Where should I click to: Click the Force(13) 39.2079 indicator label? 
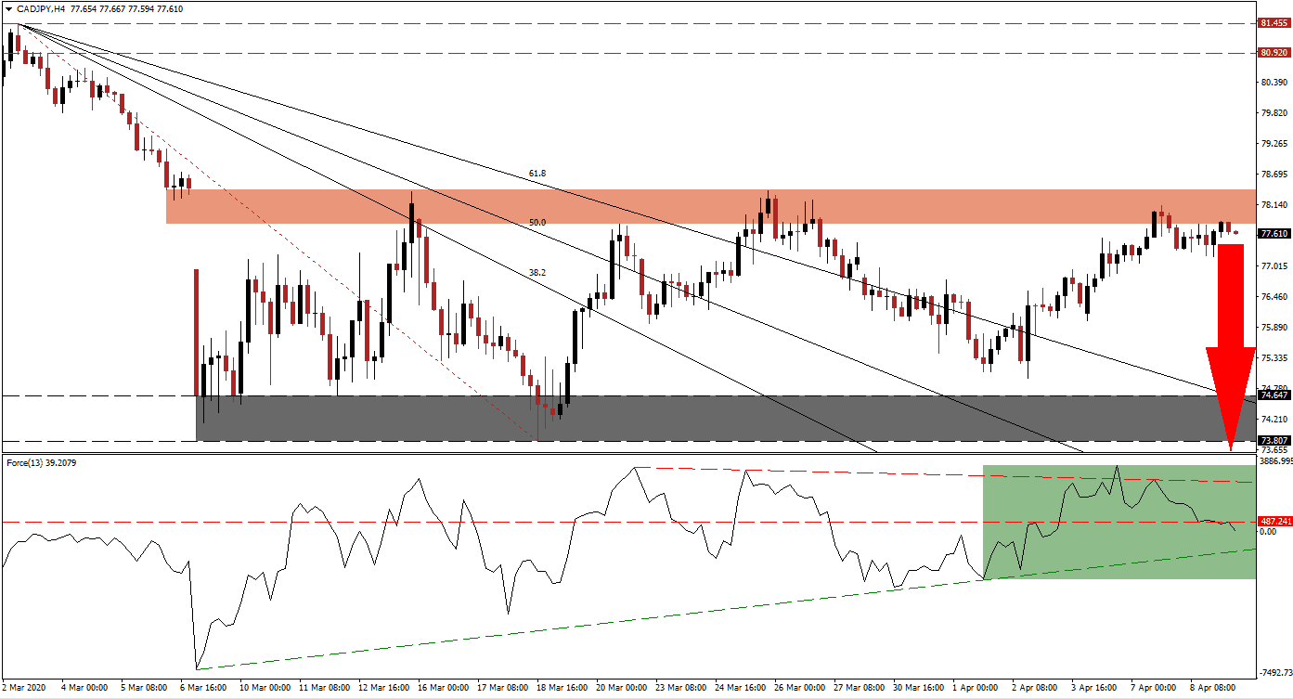(44, 462)
